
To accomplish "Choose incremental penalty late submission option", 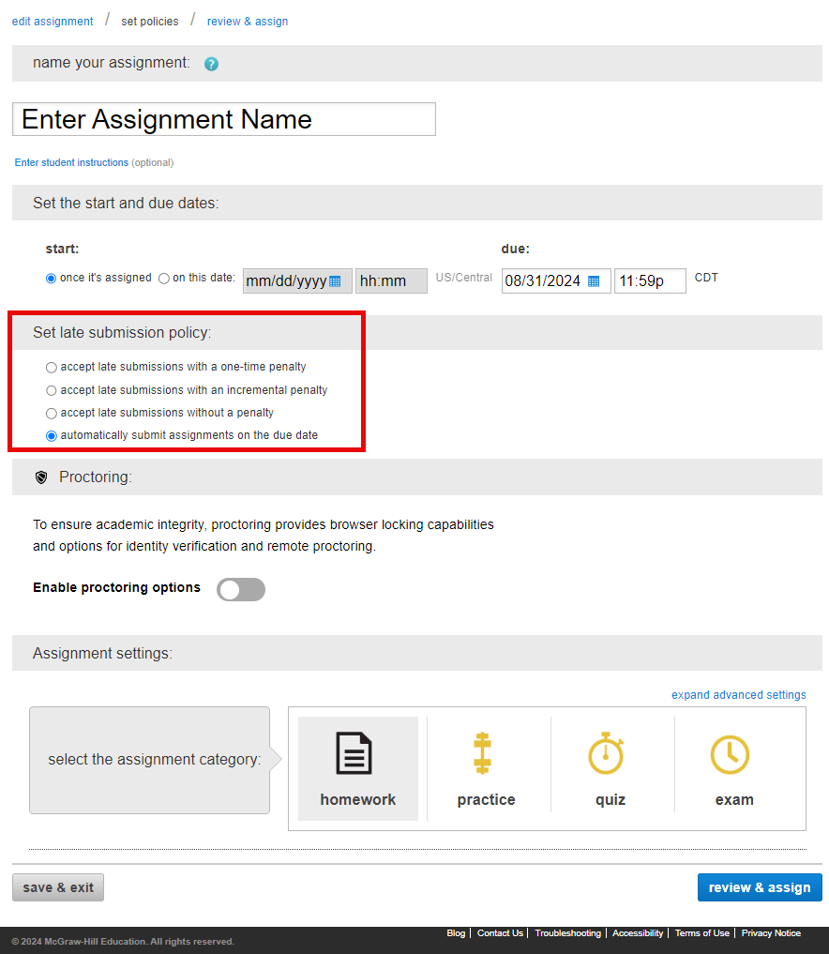I will [52, 390].
